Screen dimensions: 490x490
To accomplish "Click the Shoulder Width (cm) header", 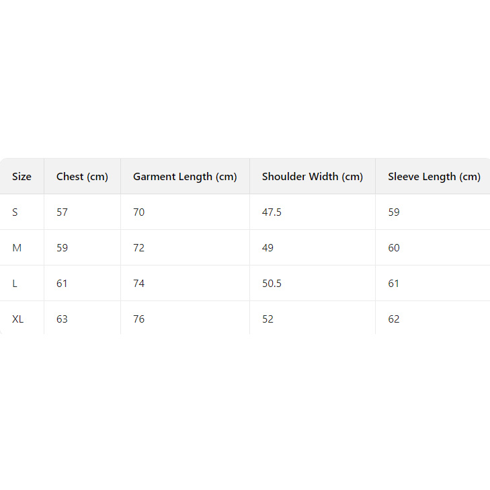I will [312, 177].
